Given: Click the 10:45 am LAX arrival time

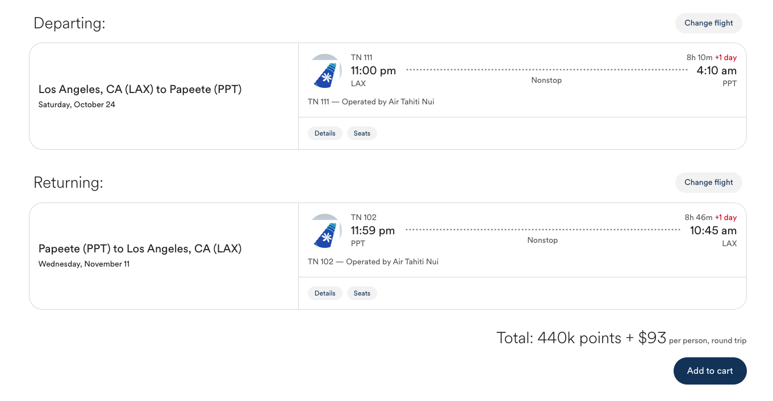Looking at the screenshot, I should pyautogui.click(x=714, y=230).
